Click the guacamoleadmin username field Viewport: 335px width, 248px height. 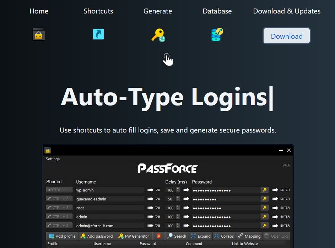109,199
